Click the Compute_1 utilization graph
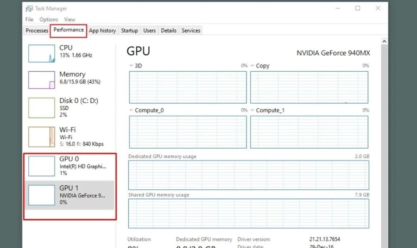 pos(309,132)
